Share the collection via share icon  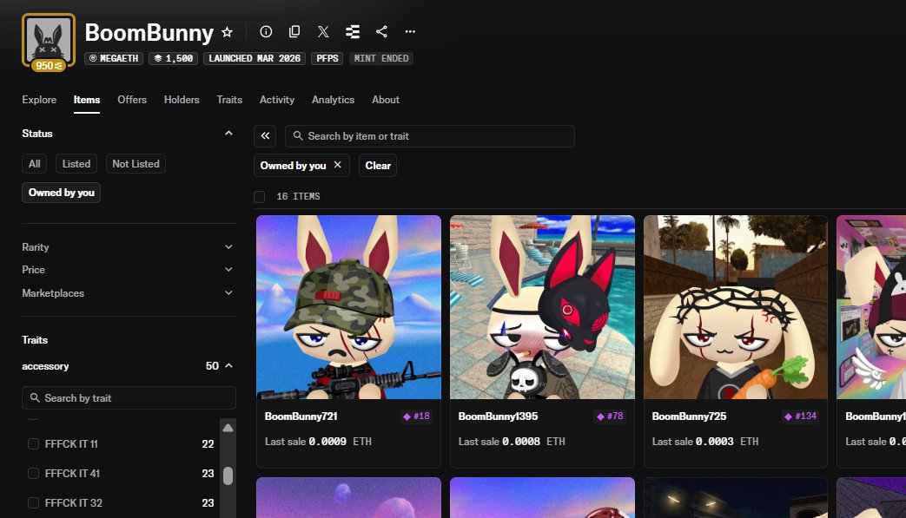[x=381, y=32]
